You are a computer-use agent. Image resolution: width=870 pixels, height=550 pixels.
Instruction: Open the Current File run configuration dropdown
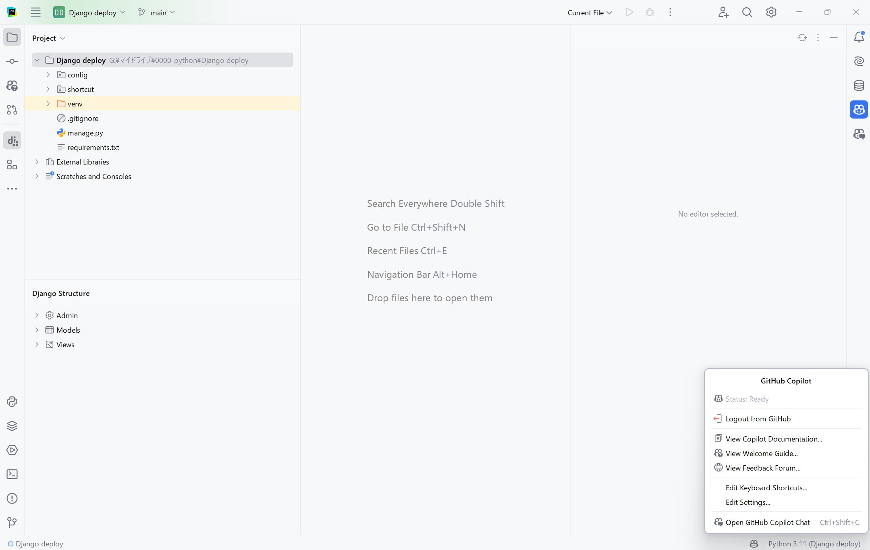(590, 12)
